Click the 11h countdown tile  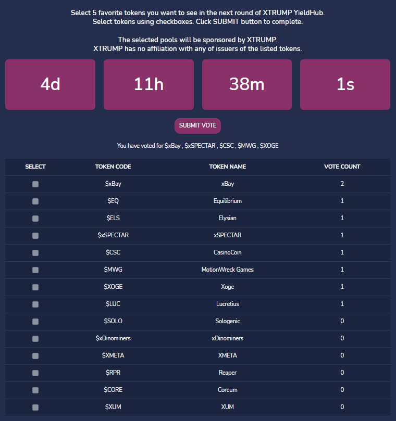pyautogui.click(x=148, y=85)
